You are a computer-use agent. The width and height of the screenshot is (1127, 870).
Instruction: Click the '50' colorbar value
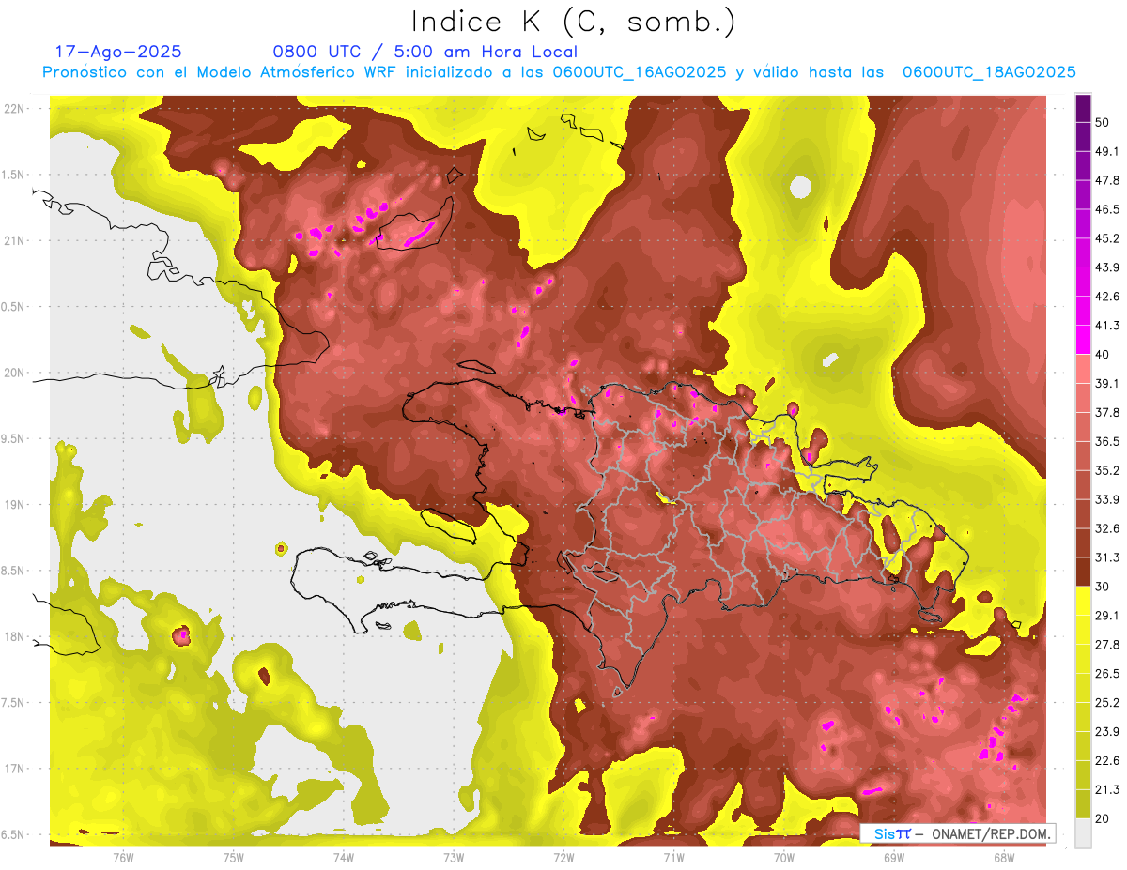point(1103,122)
